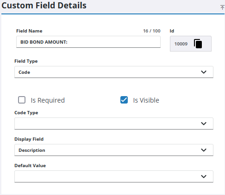Click the 16 / 100 character counter
The width and height of the screenshot is (225, 195).
[x=152, y=31]
